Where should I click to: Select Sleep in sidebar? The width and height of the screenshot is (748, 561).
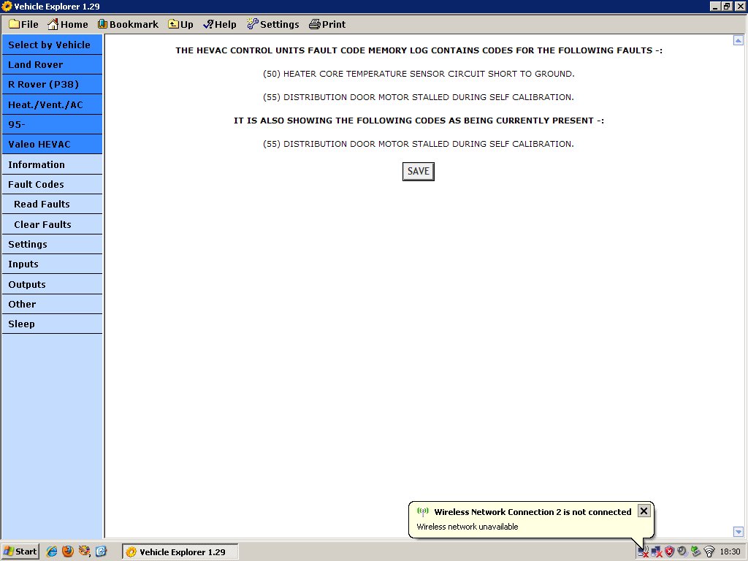coord(52,324)
